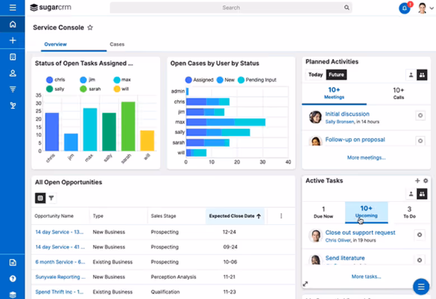The image size is (436, 299).
Task: Go to Home via sidebar house icon
Action: (x=12, y=24)
